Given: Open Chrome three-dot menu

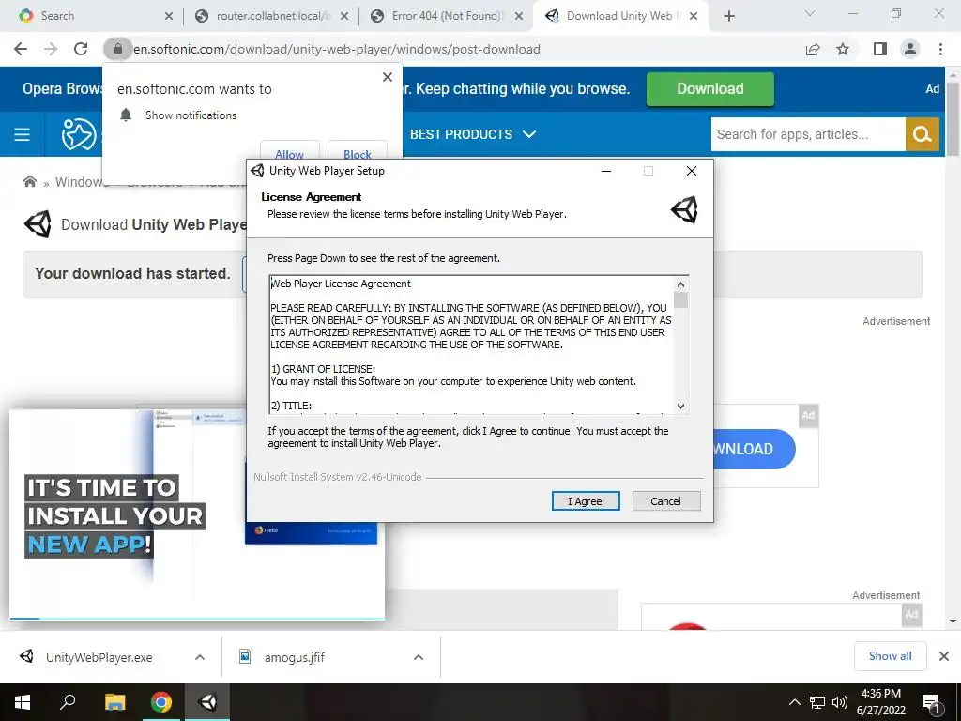Looking at the screenshot, I should coord(940,49).
